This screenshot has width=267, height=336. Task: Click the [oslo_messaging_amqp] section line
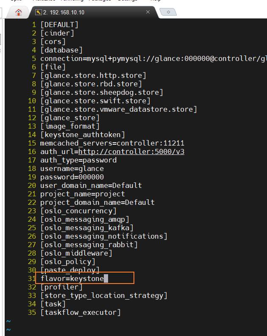(x=85, y=220)
